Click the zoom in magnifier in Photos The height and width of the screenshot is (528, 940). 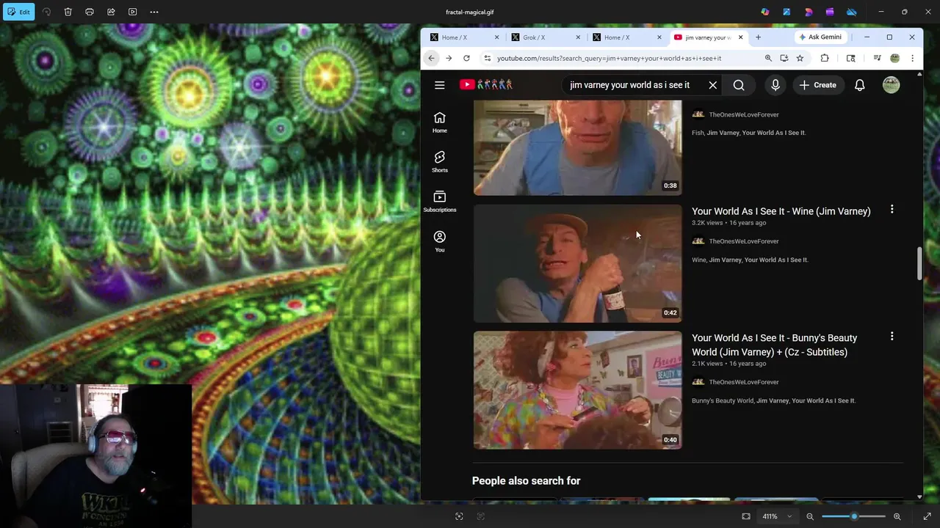[x=897, y=516]
